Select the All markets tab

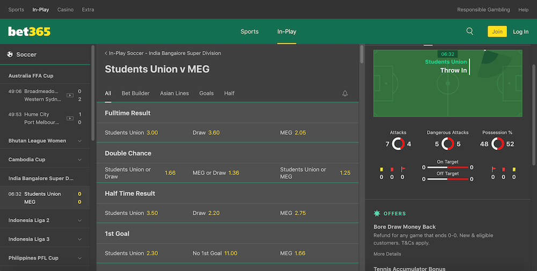(108, 93)
